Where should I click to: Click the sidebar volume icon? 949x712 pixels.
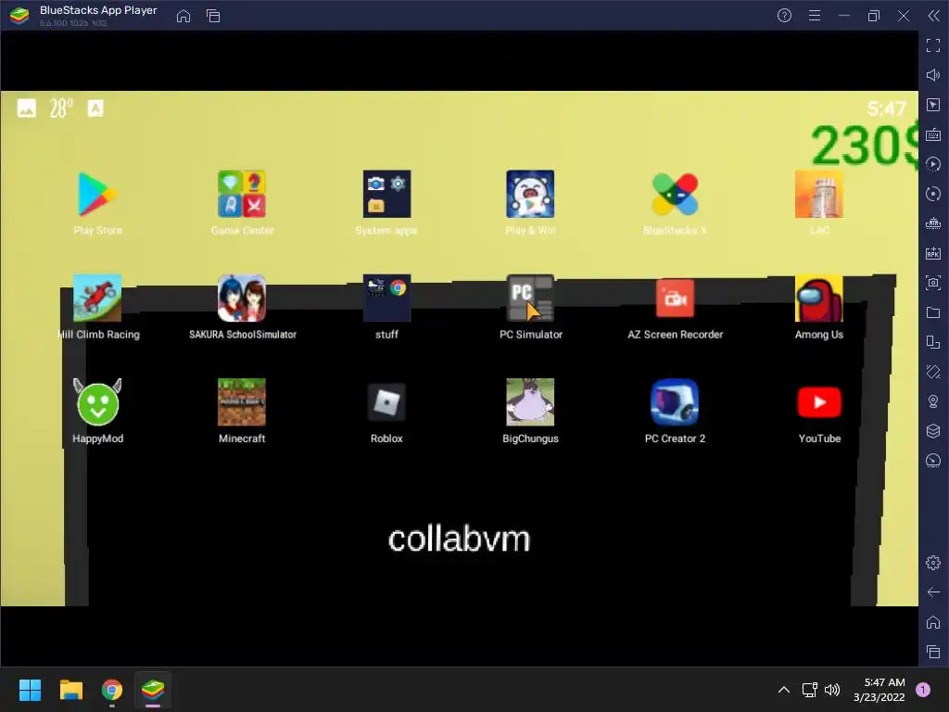(x=933, y=75)
